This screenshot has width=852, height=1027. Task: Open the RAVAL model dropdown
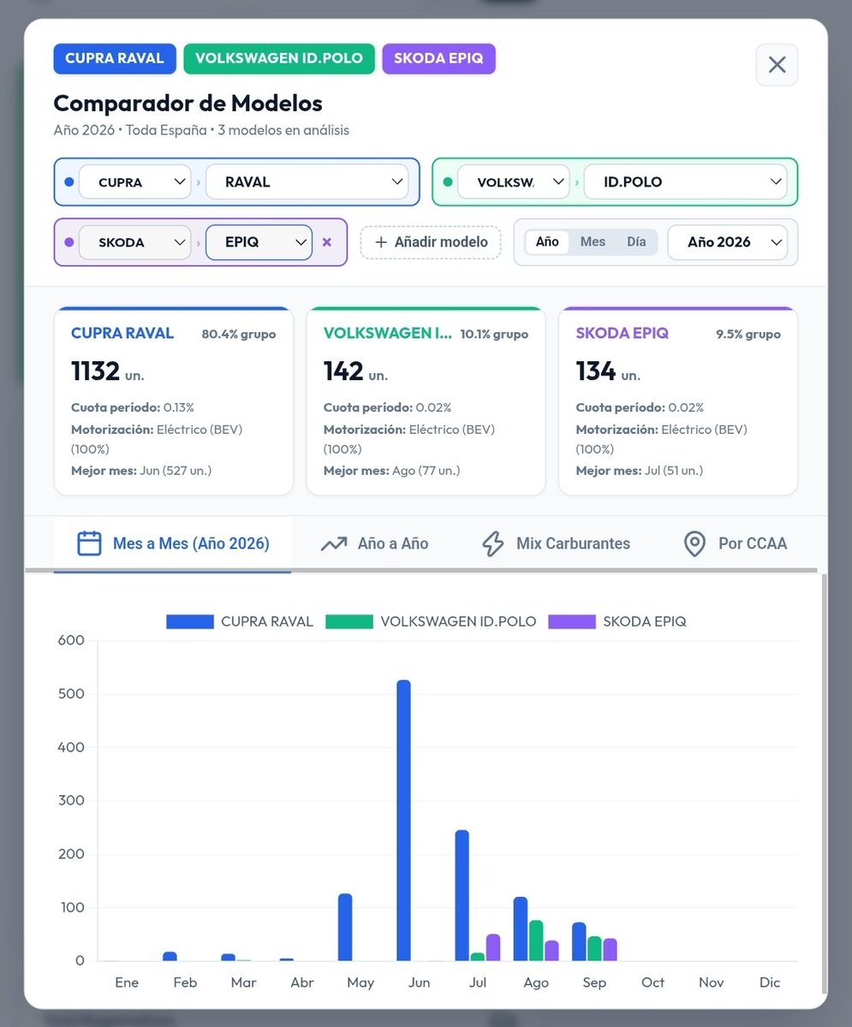[x=307, y=181]
